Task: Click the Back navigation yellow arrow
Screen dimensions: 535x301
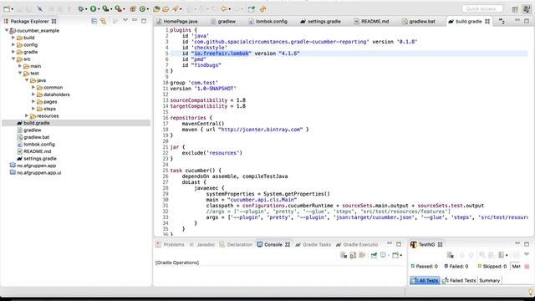Action: (224, 9)
